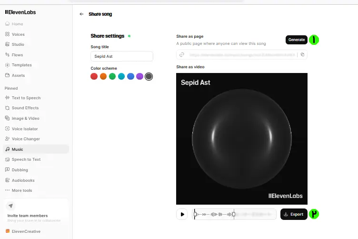The width and height of the screenshot is (358, 239).
Task: Choose the gray color scheme
Action: pyautogui.click(x=149, y=76)
